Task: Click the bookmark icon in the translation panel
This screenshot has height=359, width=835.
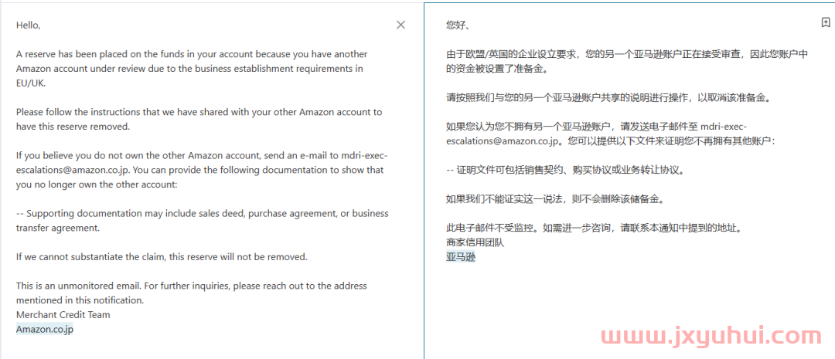Action: 825,22
